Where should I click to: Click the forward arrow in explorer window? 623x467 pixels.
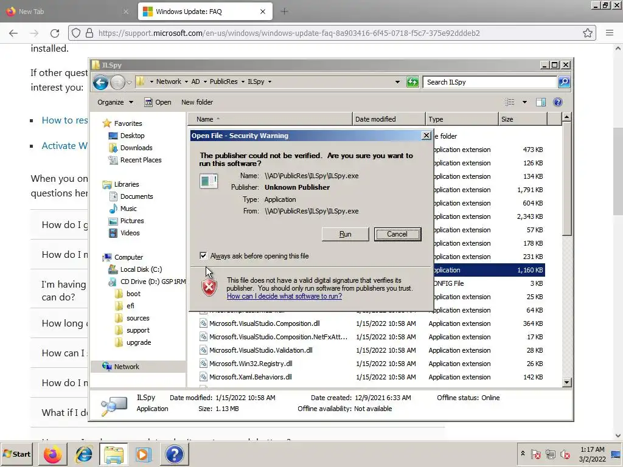(117, 82)
